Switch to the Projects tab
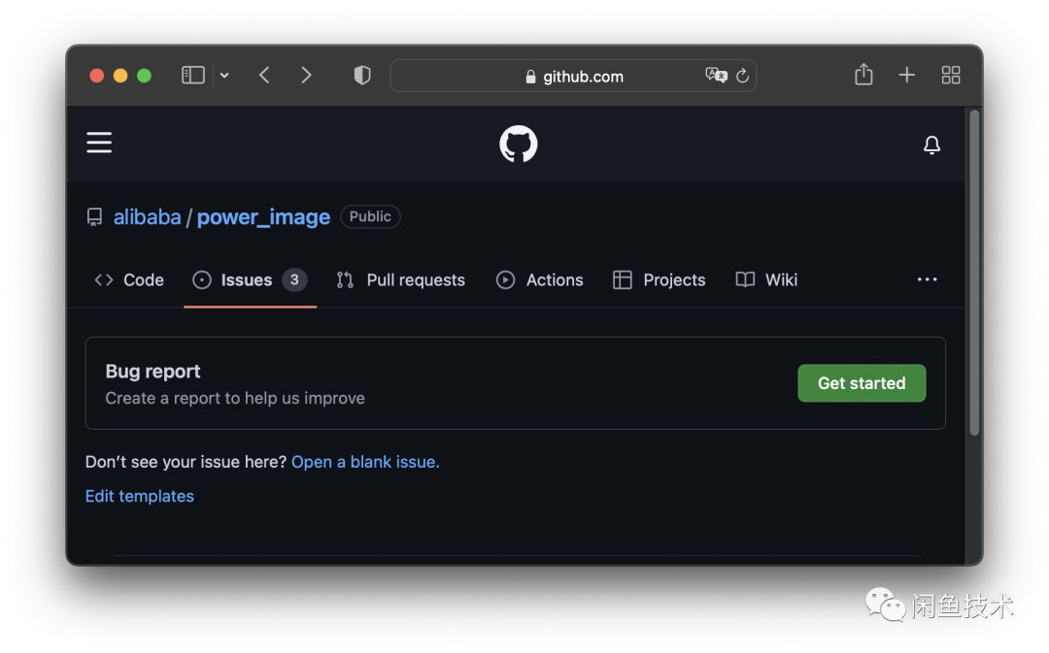 659,280
